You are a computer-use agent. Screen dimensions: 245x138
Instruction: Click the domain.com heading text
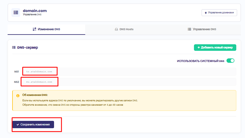(x=35, y=11)
